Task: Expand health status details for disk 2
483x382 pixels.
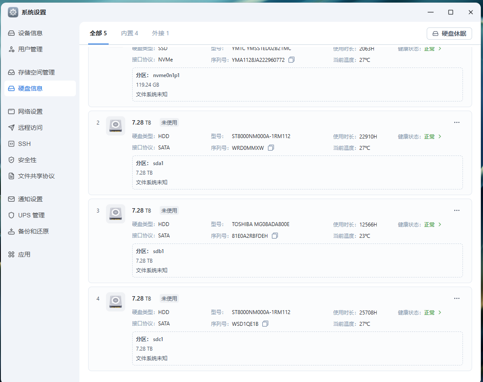Action: tap(439, 137)
